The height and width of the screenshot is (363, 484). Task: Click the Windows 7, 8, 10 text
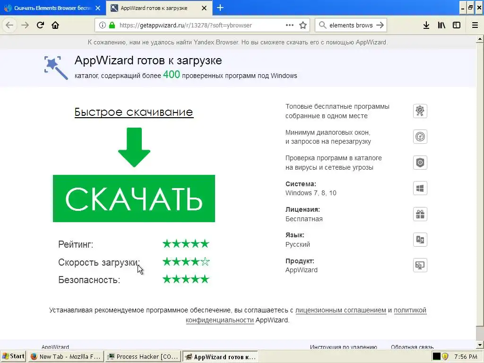pyautogui.click(x=311, y=193)
